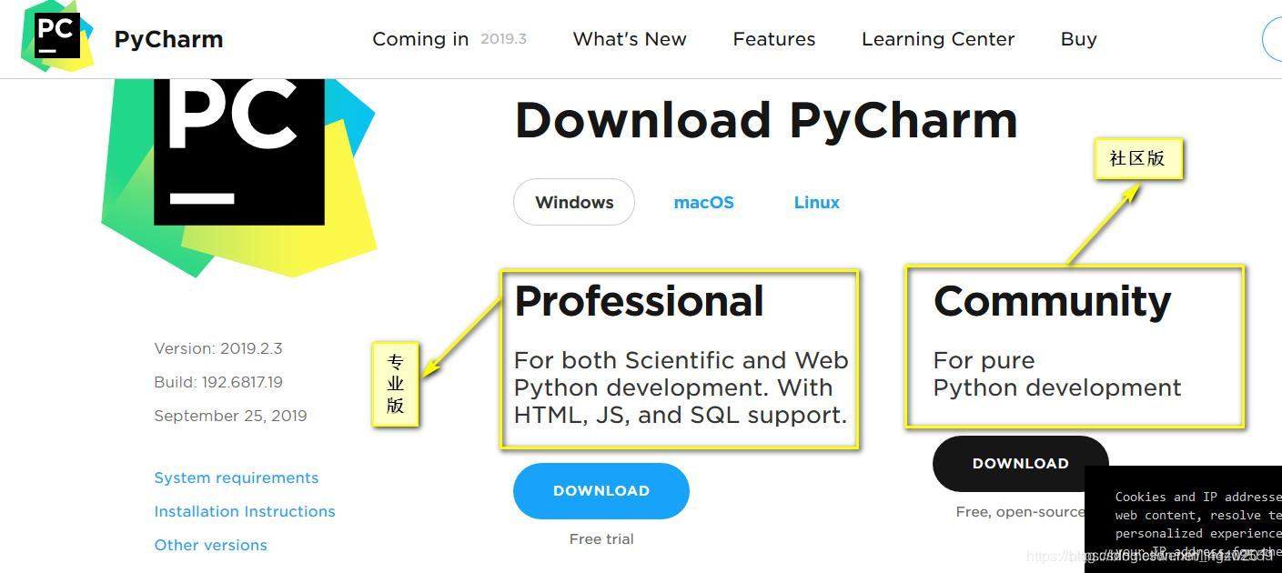Screen dimensions: 1282x573
Task: Switch to the macOS download tab
Action: [703, 202]
